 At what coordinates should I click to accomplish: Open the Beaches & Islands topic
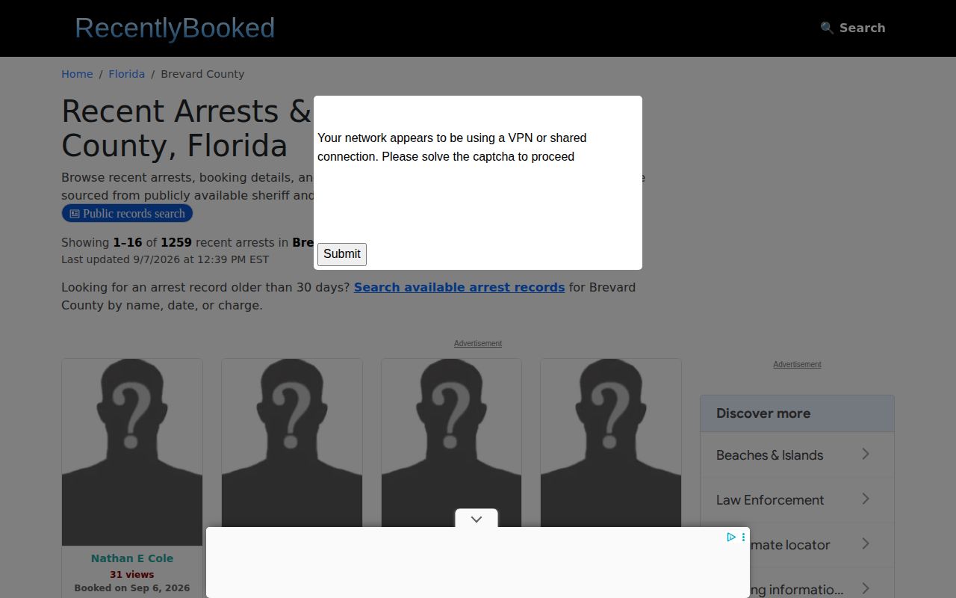pos(797,455)
